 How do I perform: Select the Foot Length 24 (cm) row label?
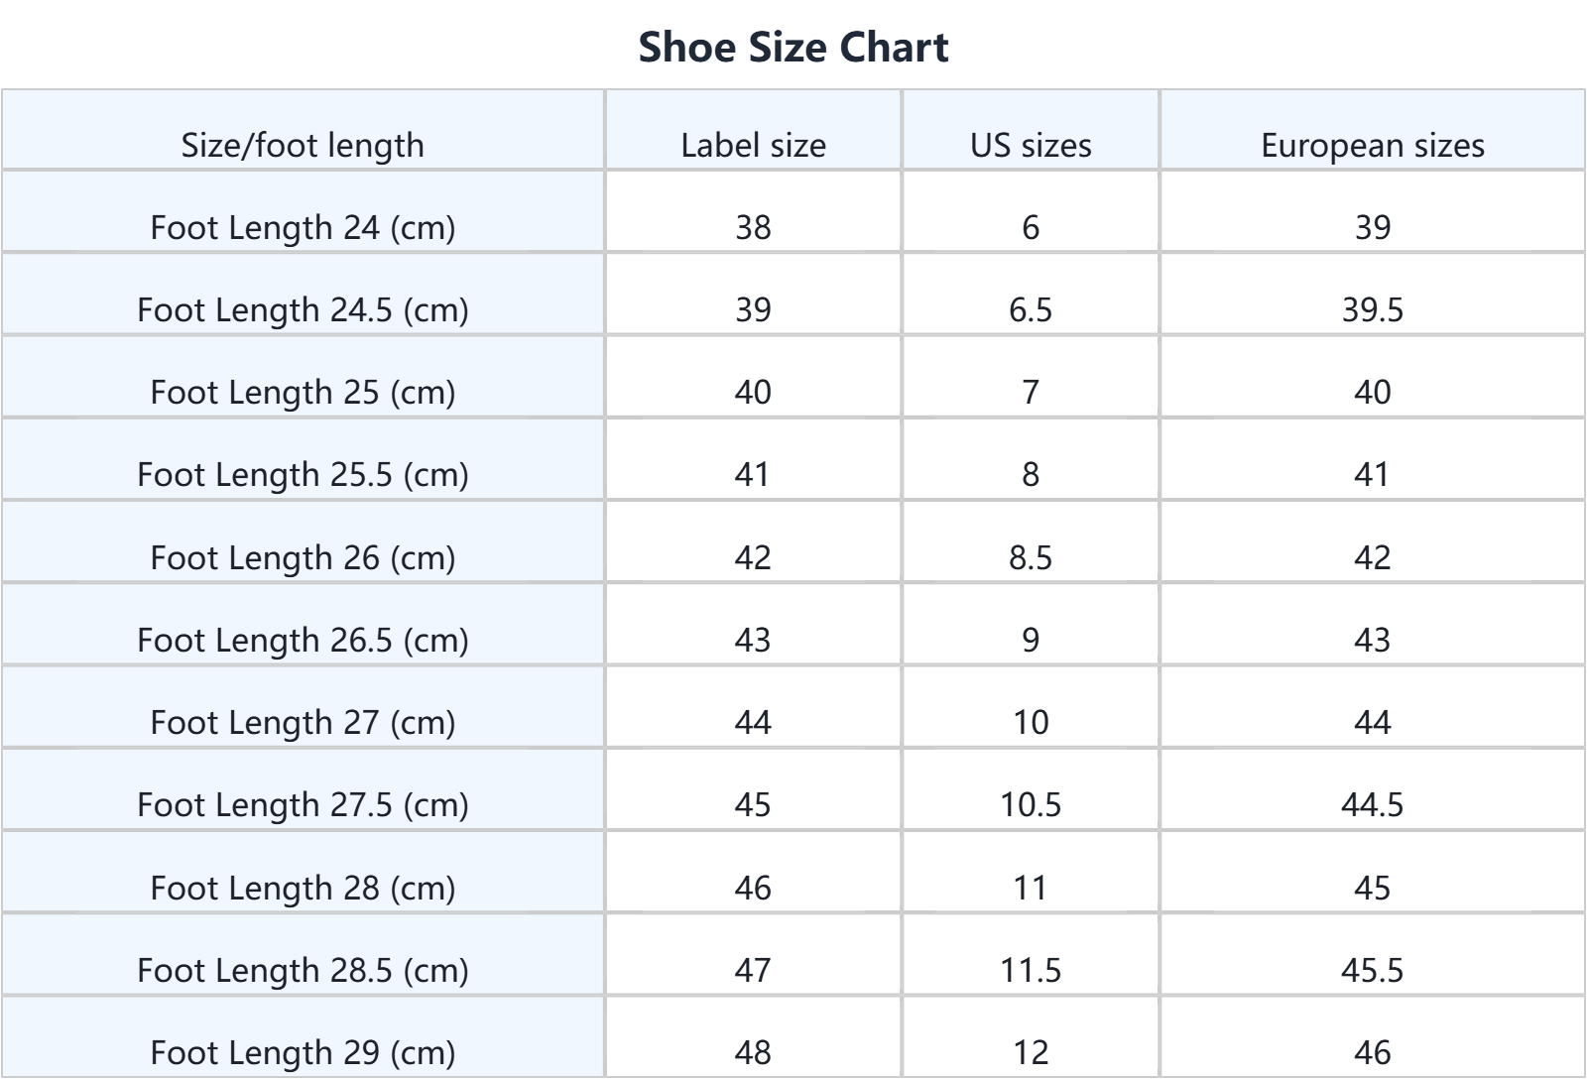coord(303,228)
